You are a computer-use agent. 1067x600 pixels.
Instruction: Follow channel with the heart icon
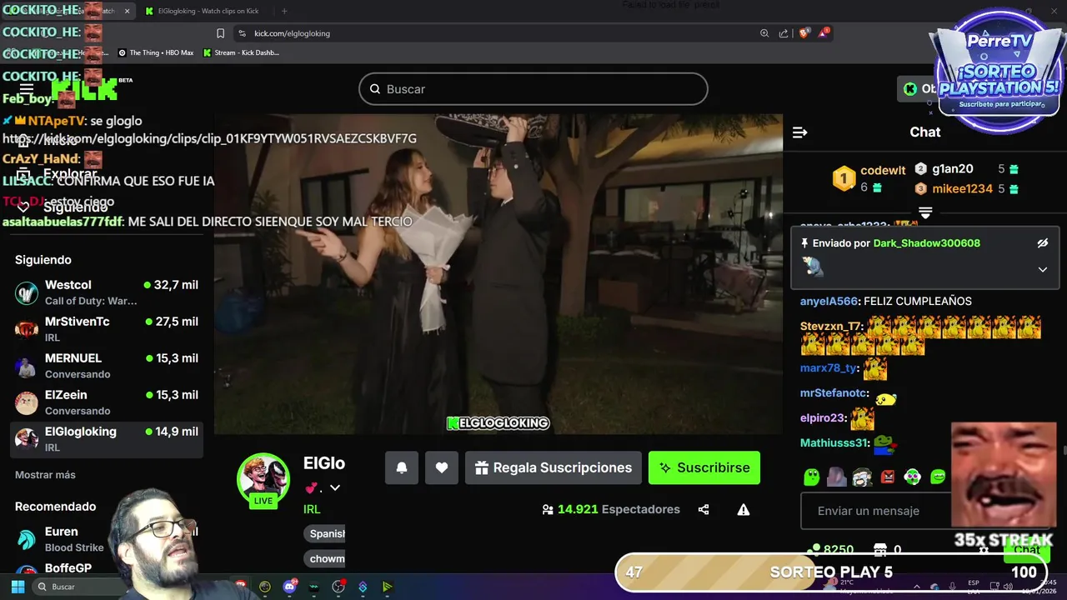pos(442,467)
